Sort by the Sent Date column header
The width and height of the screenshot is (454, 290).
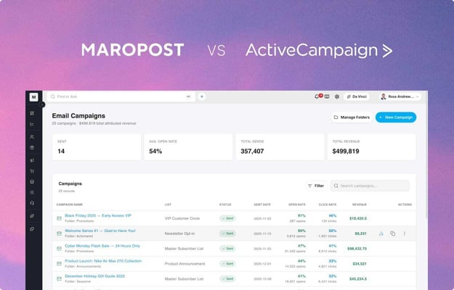262,204
